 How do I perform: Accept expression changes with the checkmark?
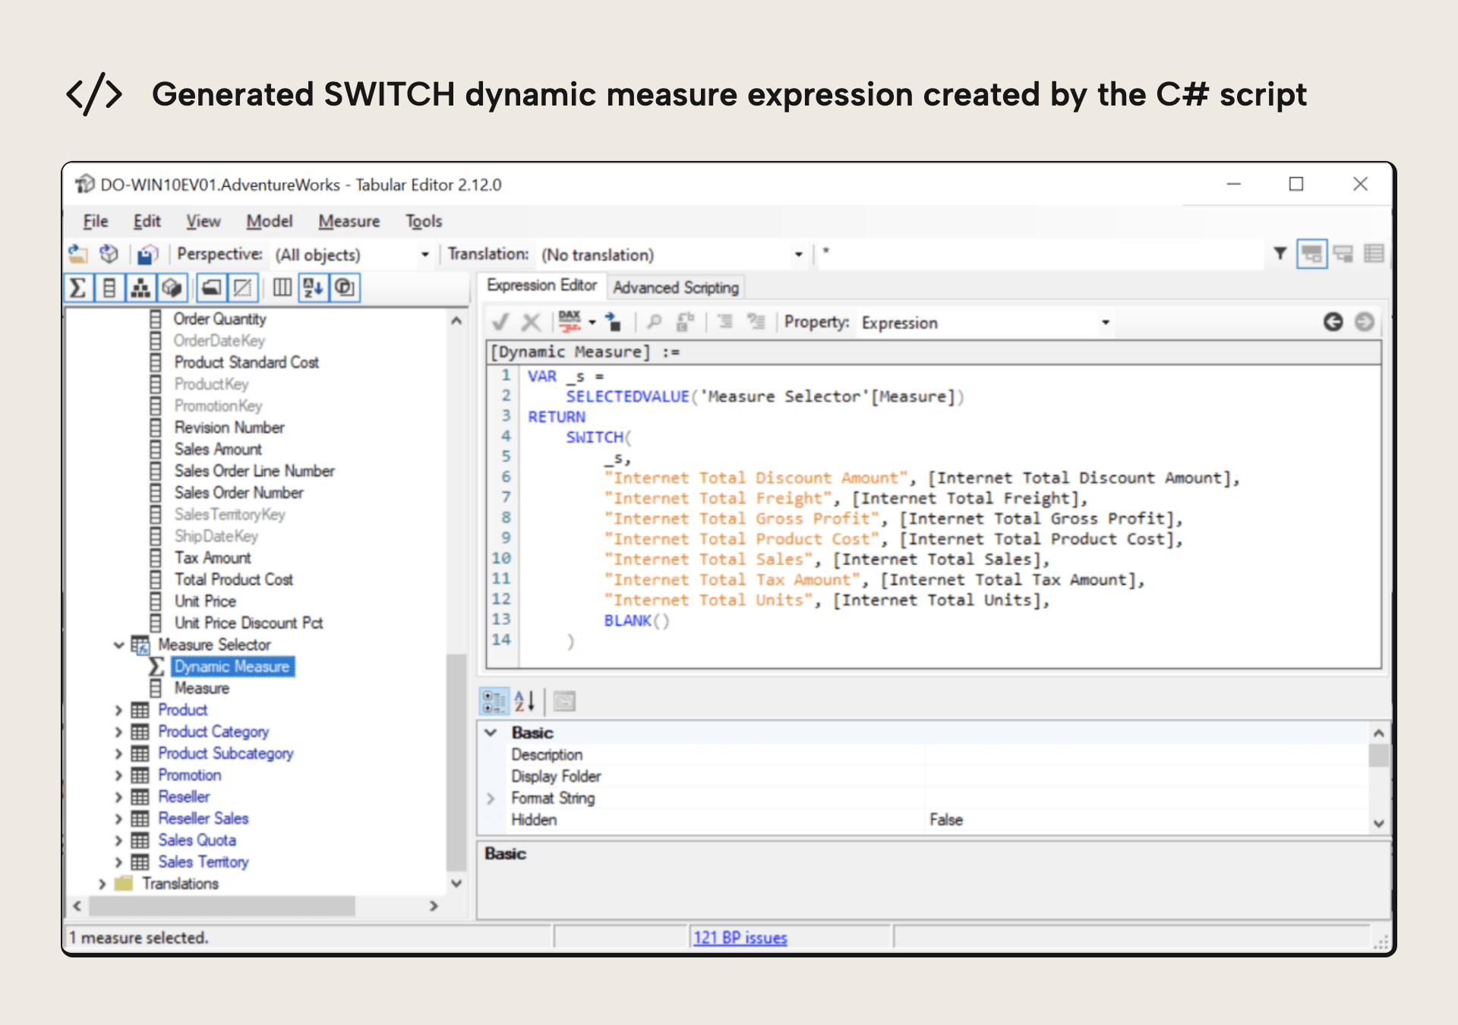[x=500, y=322]
